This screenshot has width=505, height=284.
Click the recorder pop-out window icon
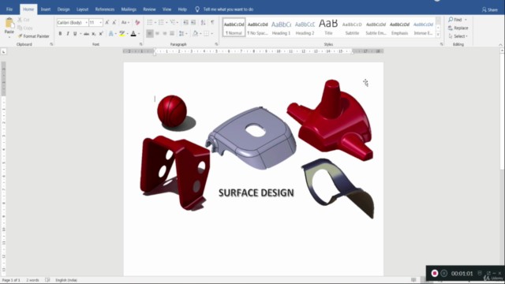[x=488, y=273]
